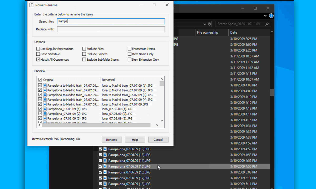Click the magnifier icon in Explorer search box
This screenshot has width=316, height=189.
point(267,24)
